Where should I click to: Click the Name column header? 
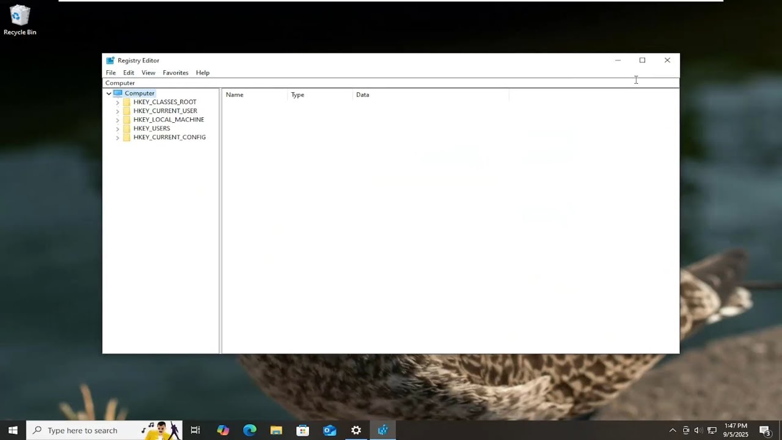coord(255,95)
